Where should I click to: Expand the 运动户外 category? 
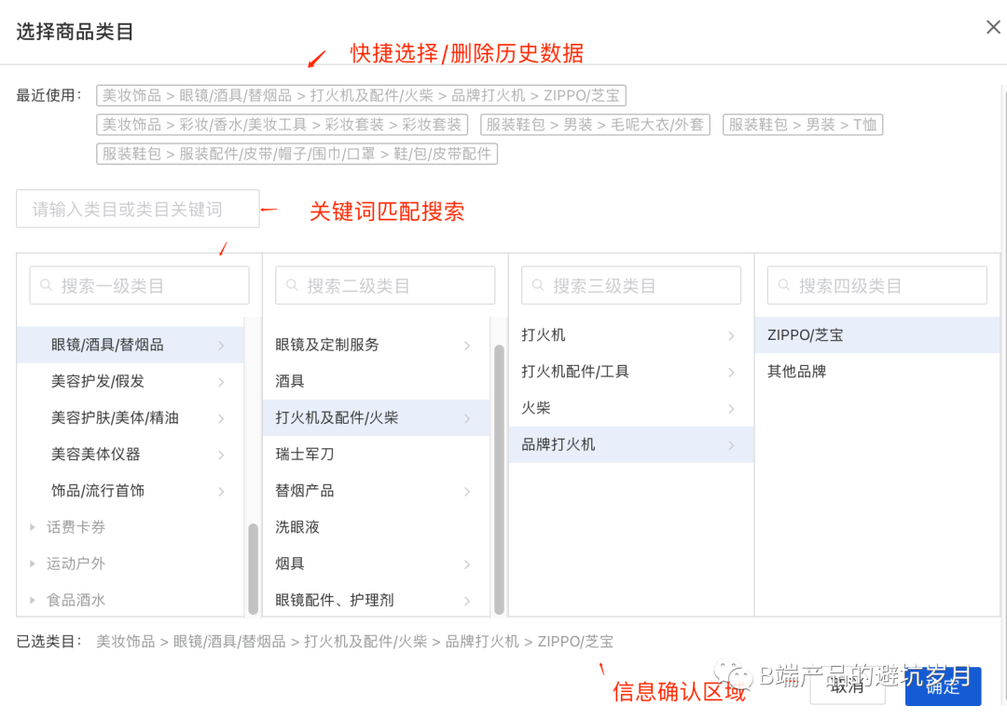tap(33, 563)
